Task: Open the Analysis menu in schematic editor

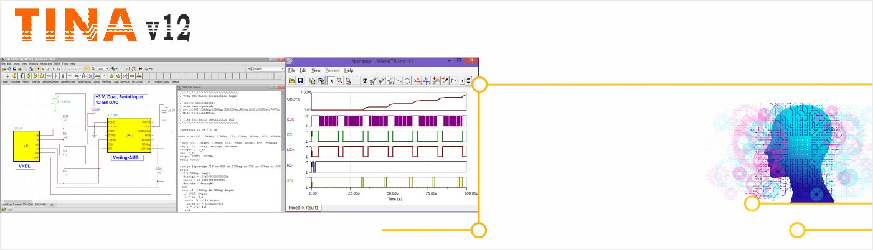Action: coord(33,63)
